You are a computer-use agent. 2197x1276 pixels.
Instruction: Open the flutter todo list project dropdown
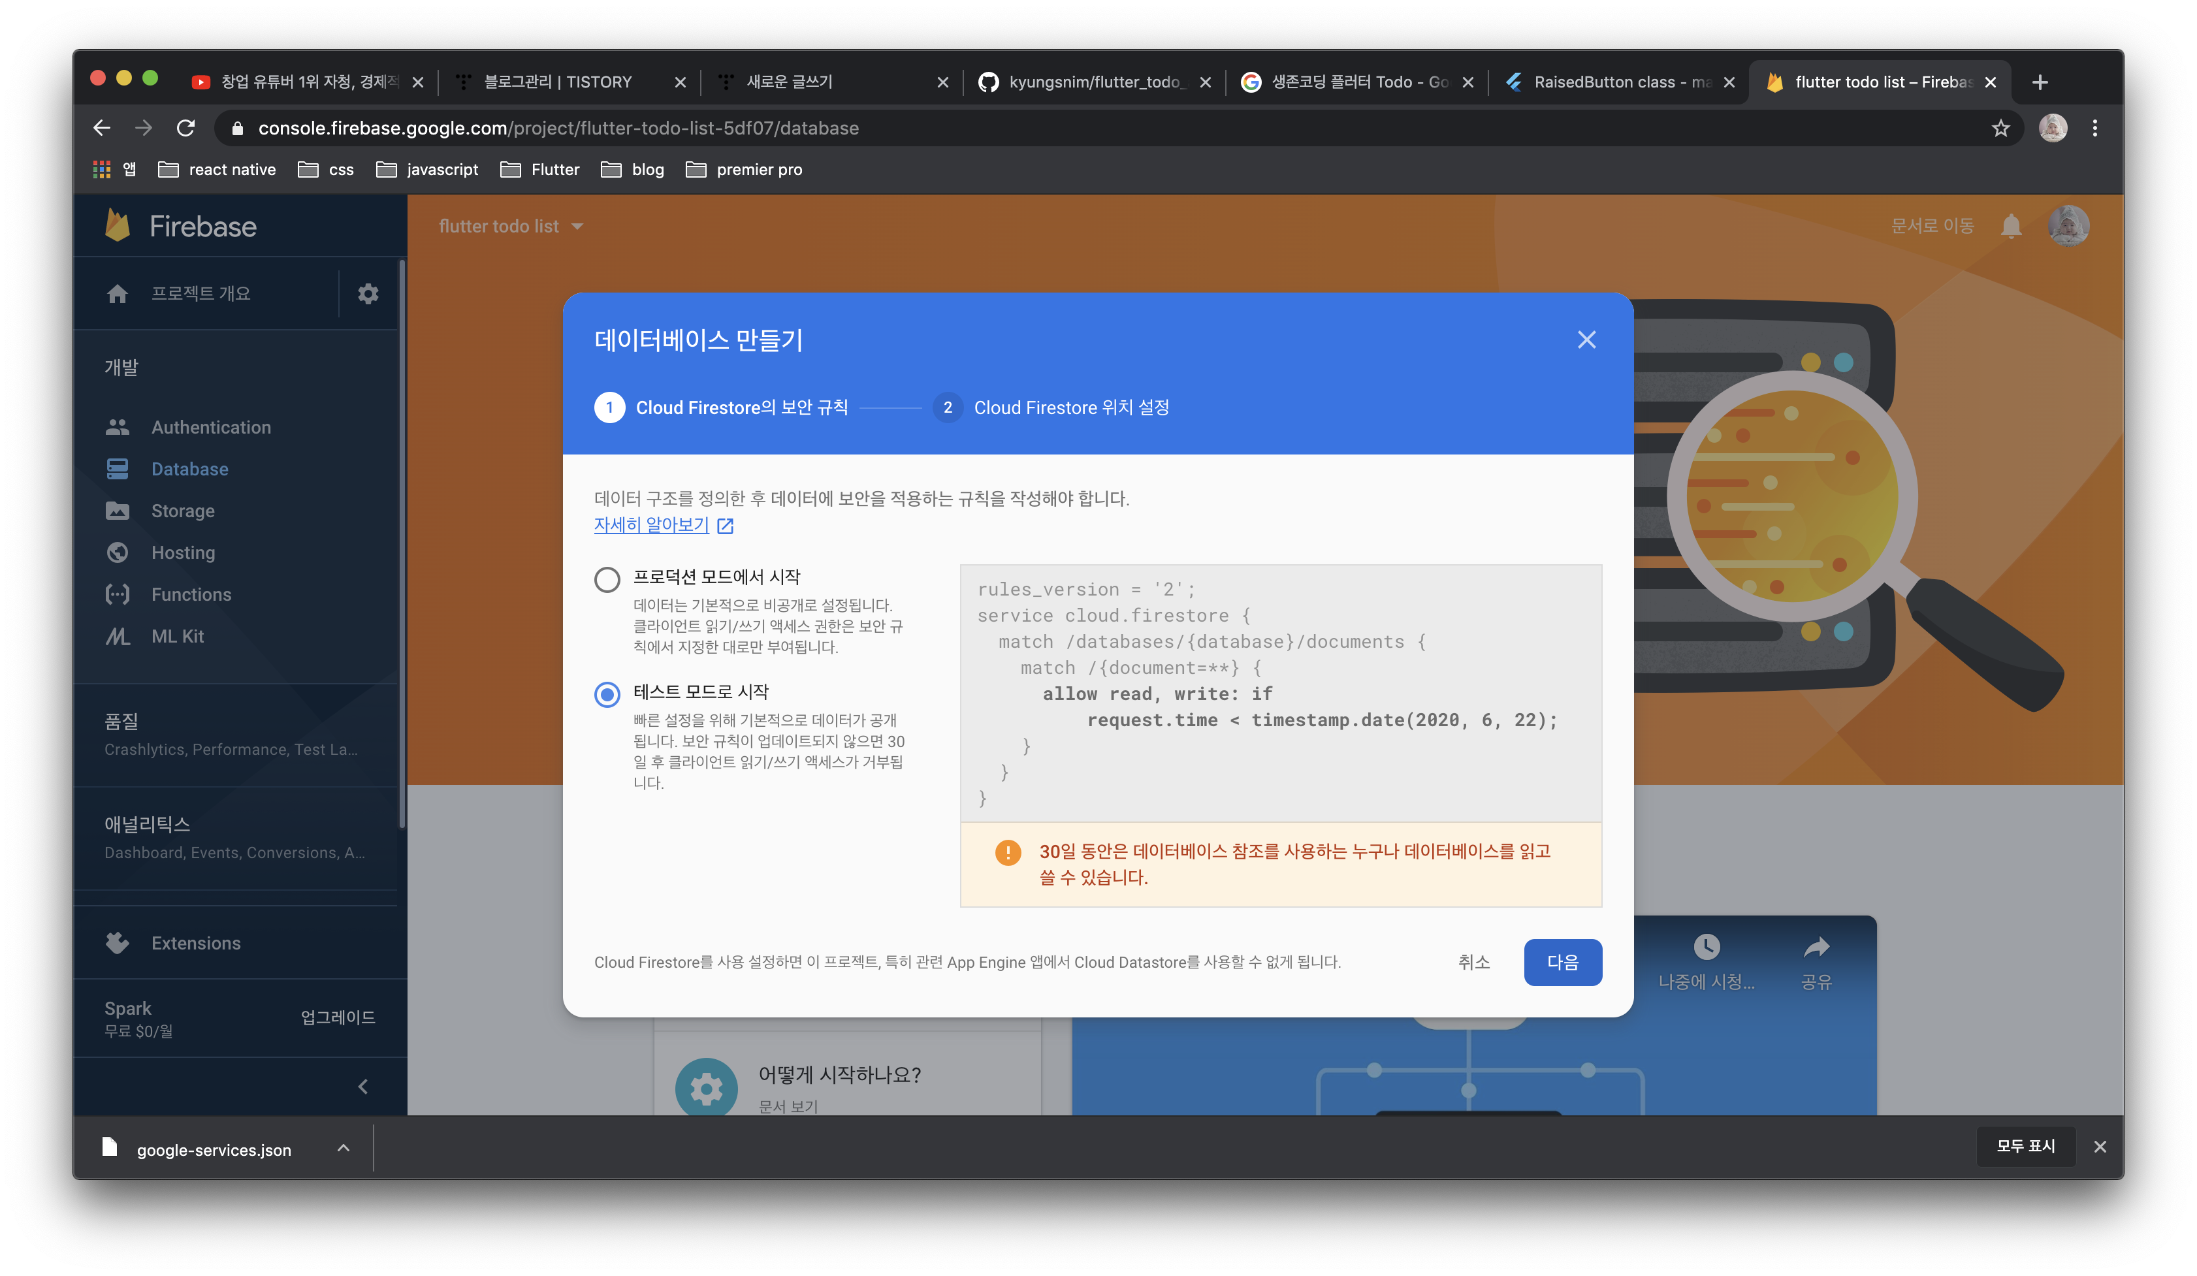(x=511, y=227)
